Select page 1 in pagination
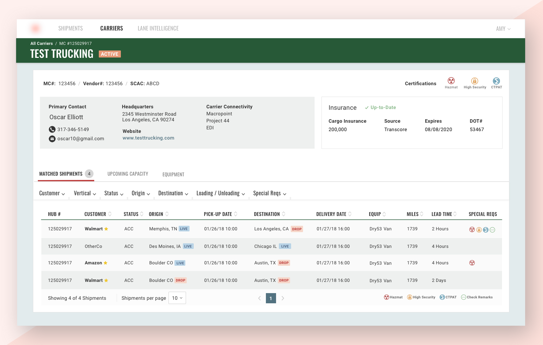Screen dimensions: 543x345 271,298
